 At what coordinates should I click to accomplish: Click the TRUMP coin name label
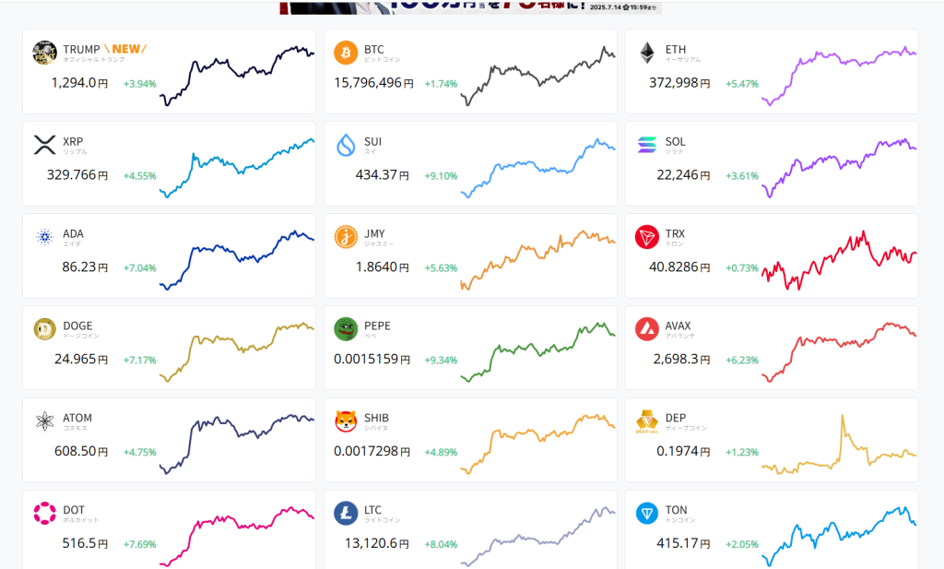point(81,49)
